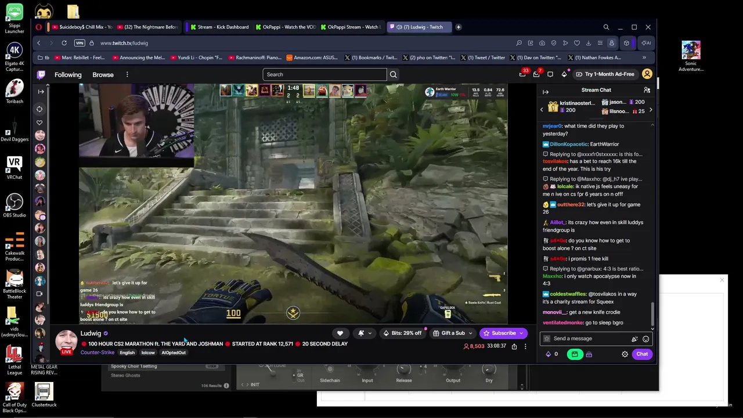
Task: Collapse the Stream Chat panel
Action: 546,92
